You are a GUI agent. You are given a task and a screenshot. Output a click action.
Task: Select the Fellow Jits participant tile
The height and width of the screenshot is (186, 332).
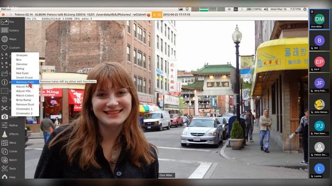click(320, 147)
